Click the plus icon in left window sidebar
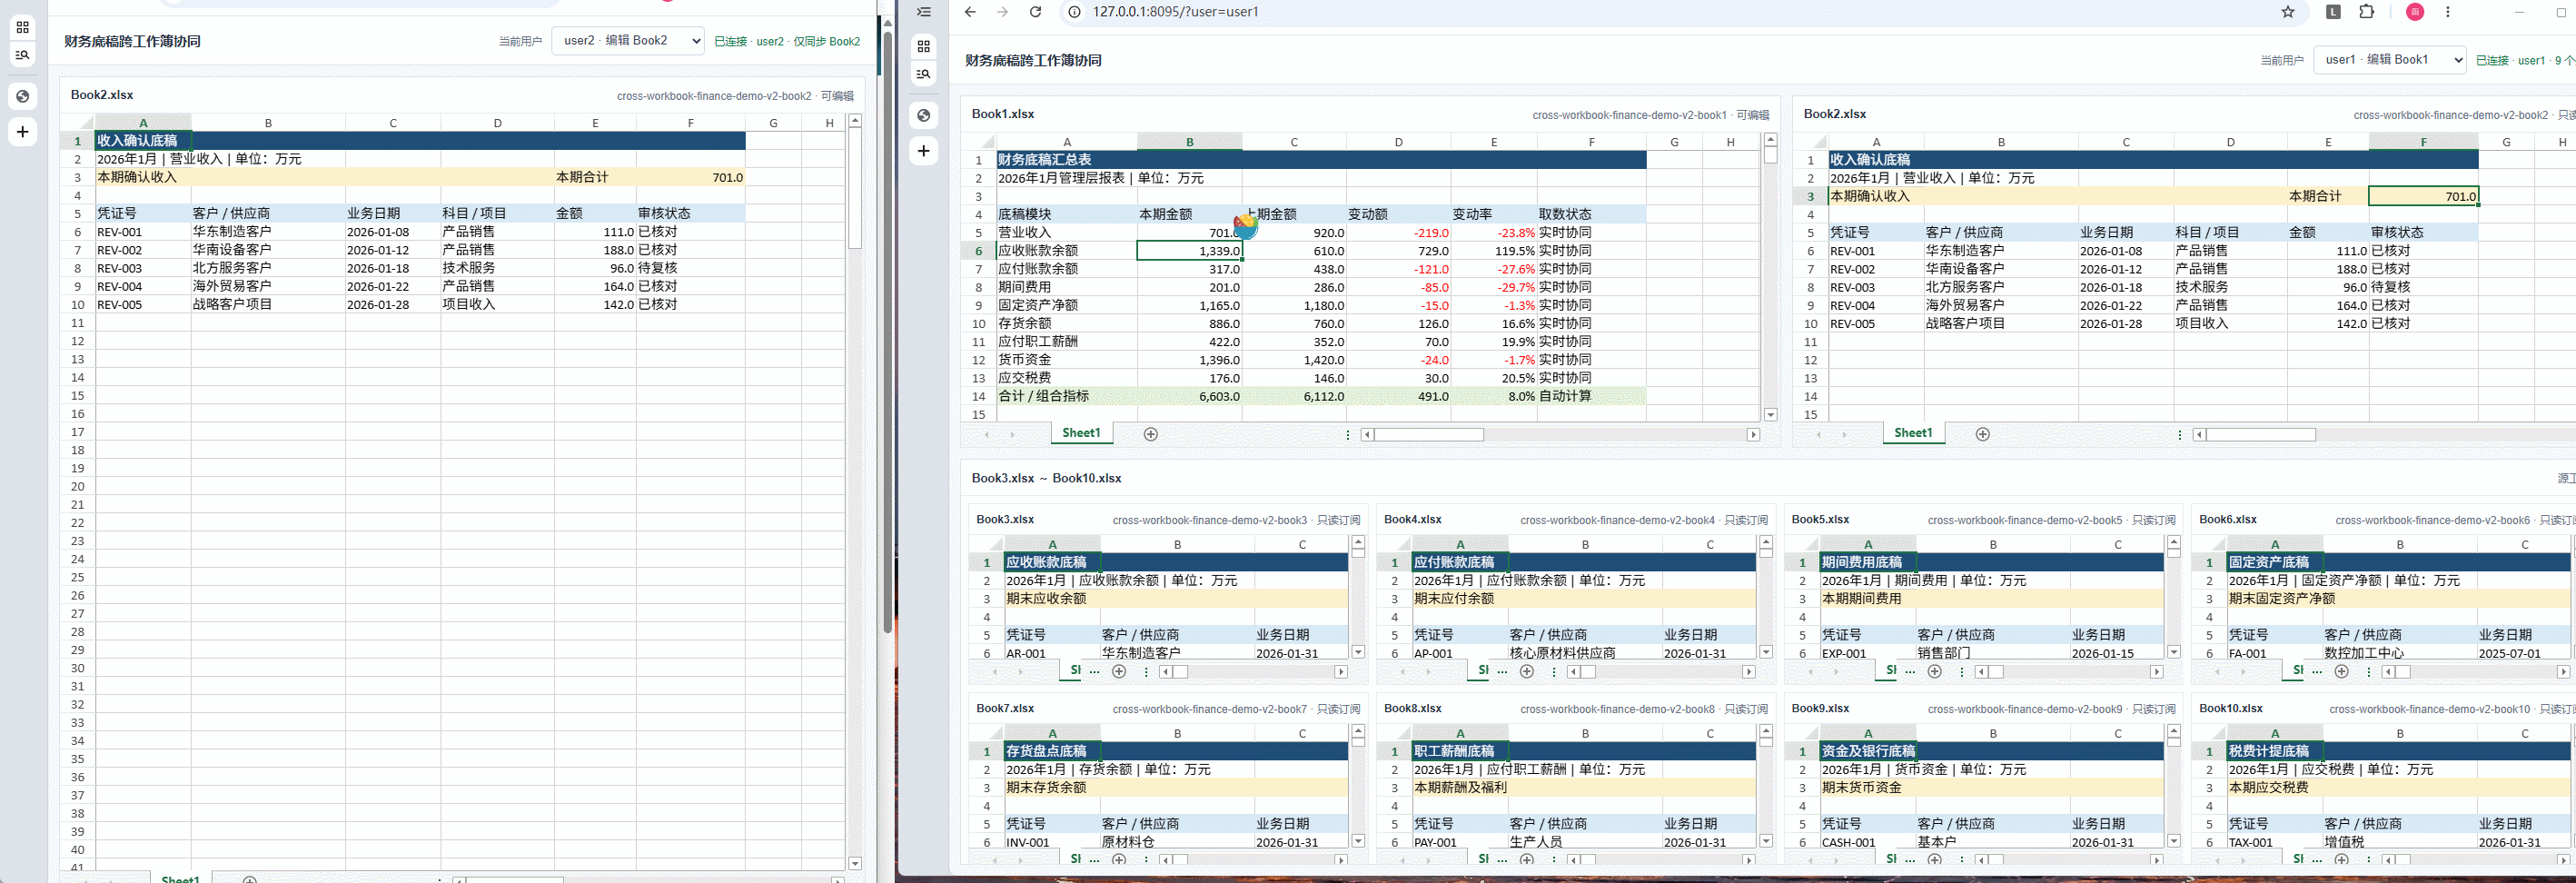2576x883 pixels. click(22, 132)
